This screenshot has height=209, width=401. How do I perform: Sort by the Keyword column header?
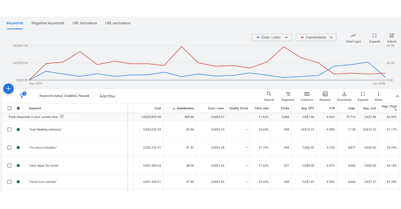tap(35, 108)
